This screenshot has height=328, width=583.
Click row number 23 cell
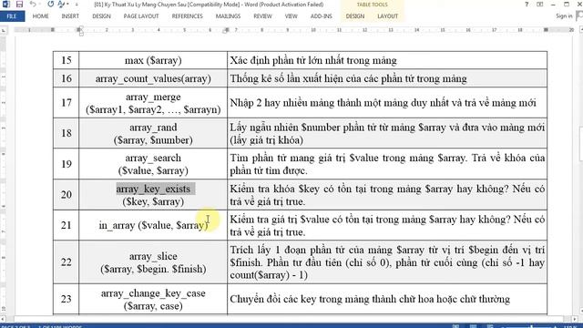(x=66, y=300)
